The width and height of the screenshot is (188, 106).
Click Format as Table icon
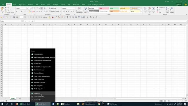pos(85,9)
